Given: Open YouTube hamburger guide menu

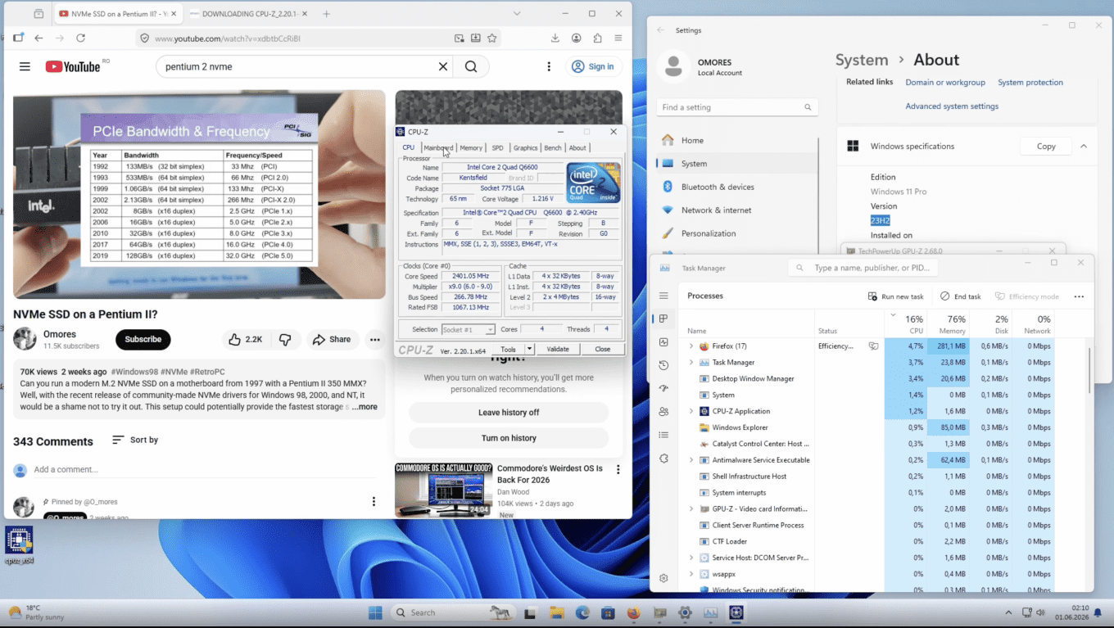Looking at the screenshot, I should tap(25, 66).
